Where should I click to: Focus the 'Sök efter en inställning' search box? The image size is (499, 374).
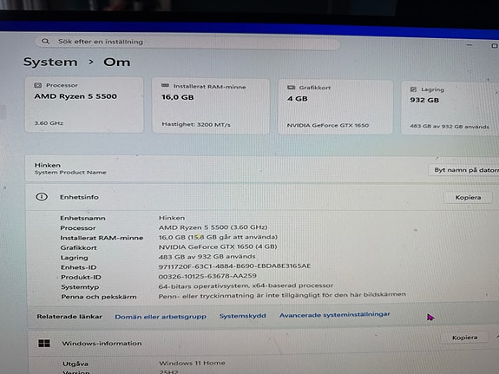(187, 43)
